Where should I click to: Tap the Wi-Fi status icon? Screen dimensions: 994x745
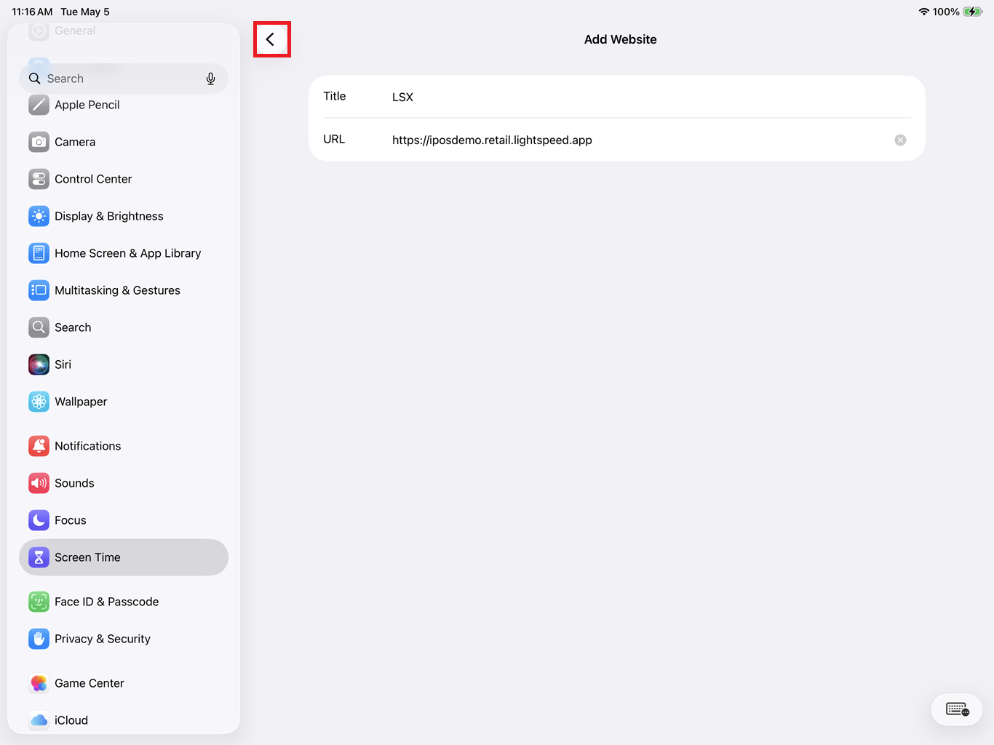pos(924,12)
